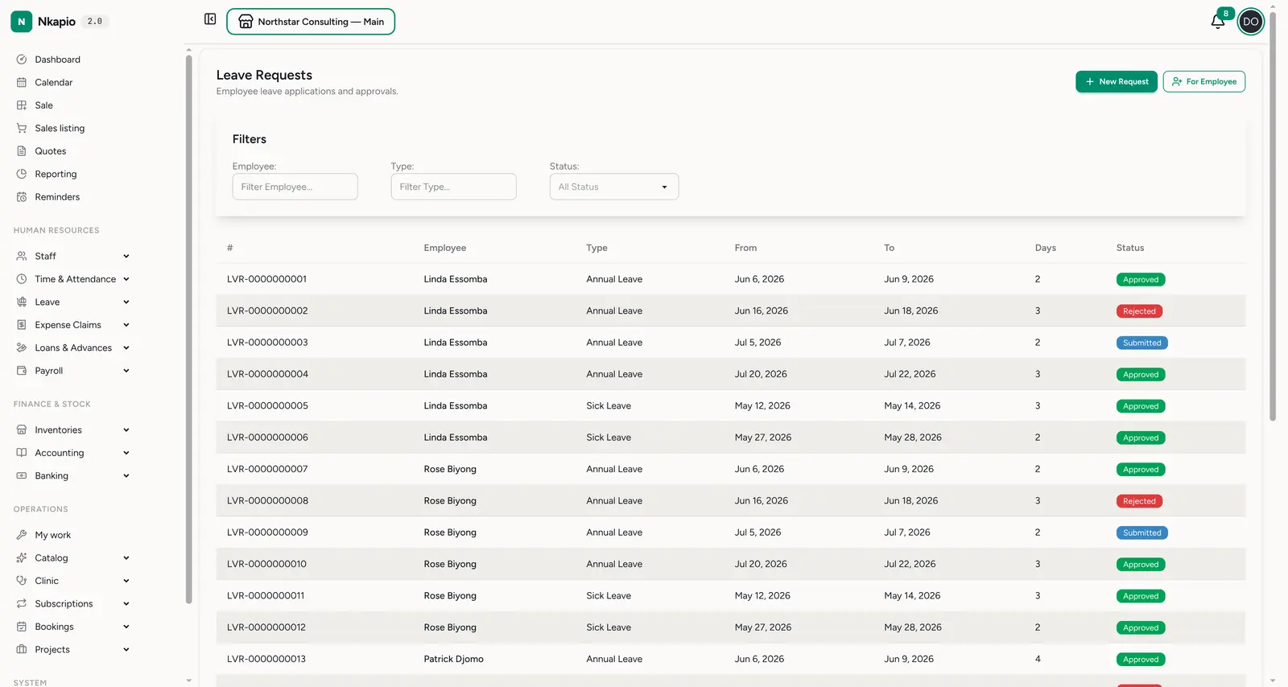1288x687 pixels.
Task: Click Patrick Djomo employee cell
Action: 453,659
